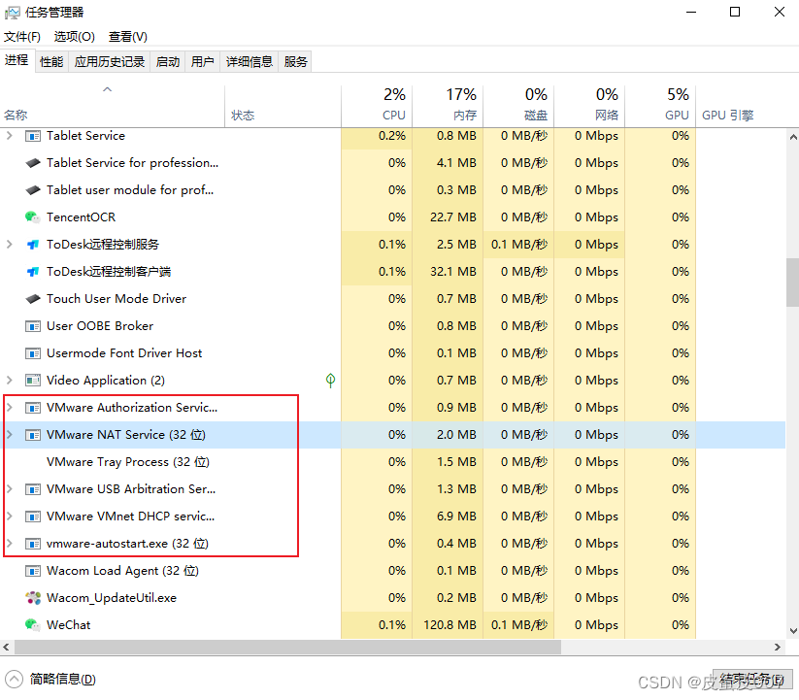Select the WeChat 120.8 MB memory cell
The image size is (799, 700).
click(x=448, y=624)
